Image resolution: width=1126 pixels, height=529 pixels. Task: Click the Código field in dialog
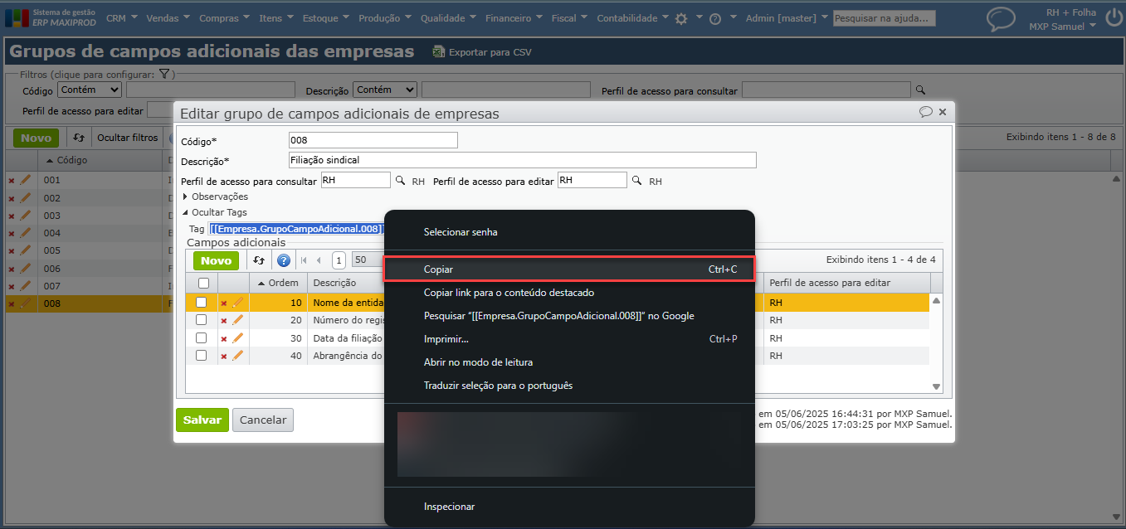373,140
